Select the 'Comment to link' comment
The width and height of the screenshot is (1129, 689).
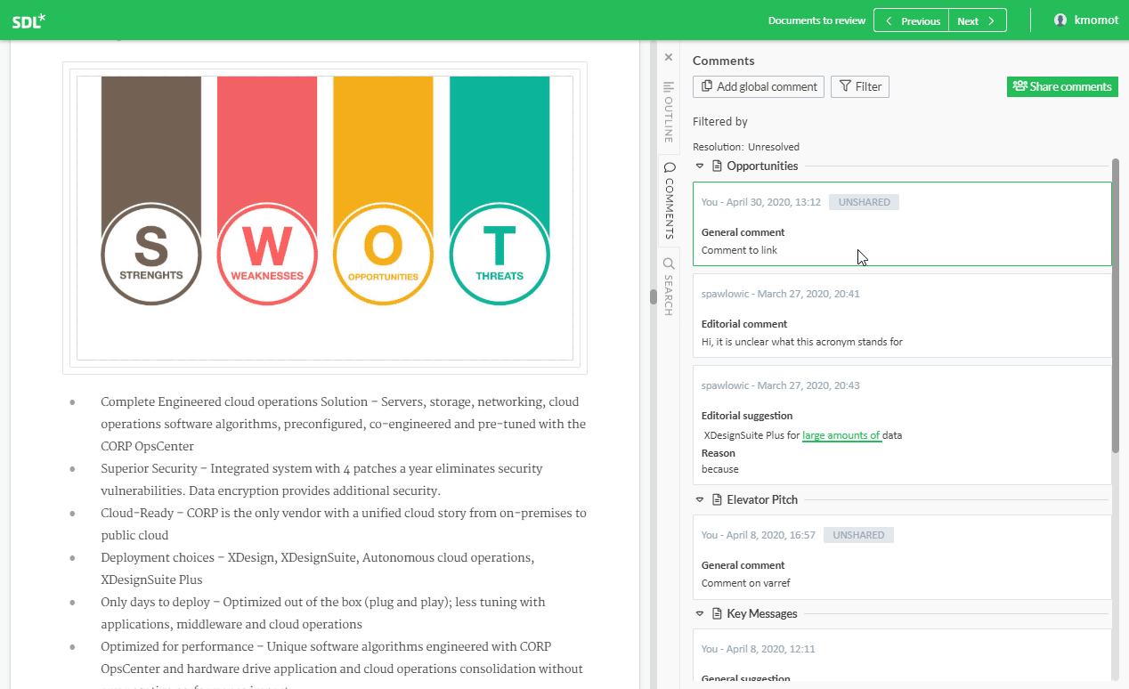pyautogui.click(x=902, y=223)
